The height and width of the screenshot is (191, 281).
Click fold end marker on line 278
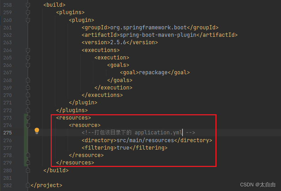click(28, 155)
